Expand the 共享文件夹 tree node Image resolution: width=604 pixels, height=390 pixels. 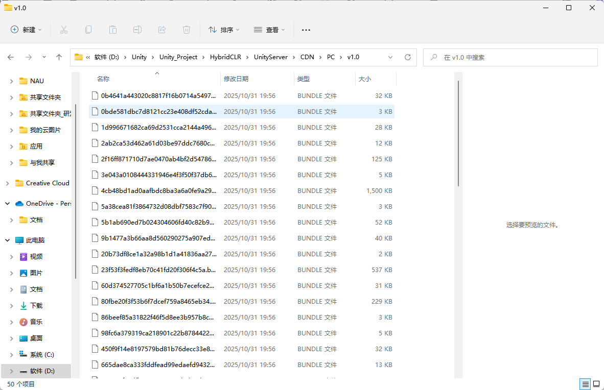coord(12,97)
